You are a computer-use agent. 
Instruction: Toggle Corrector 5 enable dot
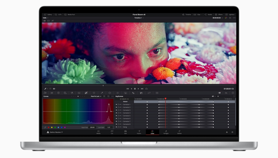(x=116, y=116)
